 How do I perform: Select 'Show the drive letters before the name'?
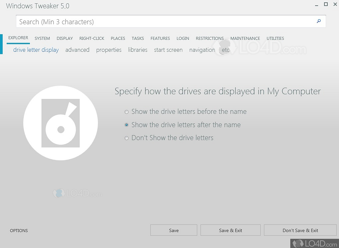tap(127, 112)
